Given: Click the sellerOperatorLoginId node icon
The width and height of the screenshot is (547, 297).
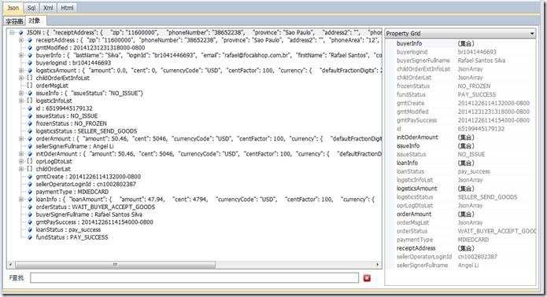Looking at the screenshot, I should pos(30,185).
